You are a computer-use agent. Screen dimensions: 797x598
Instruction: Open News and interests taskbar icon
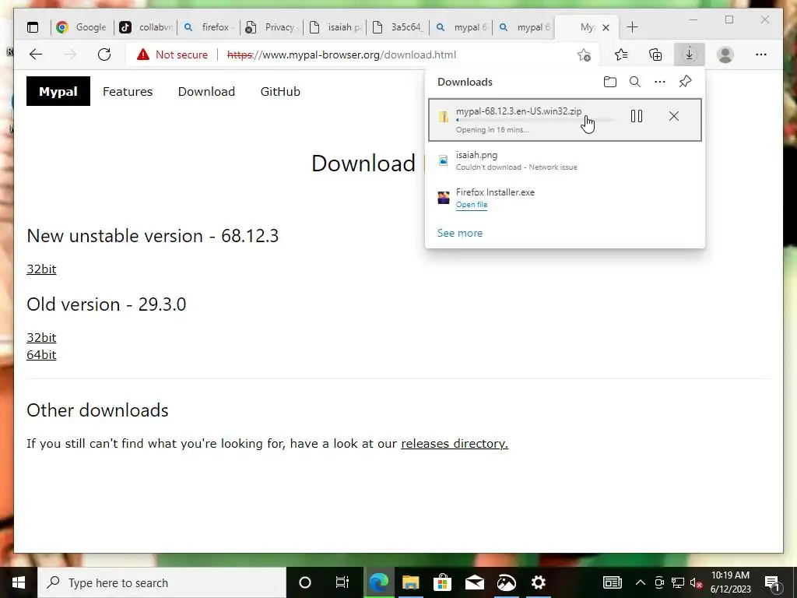tap(613, 582)
